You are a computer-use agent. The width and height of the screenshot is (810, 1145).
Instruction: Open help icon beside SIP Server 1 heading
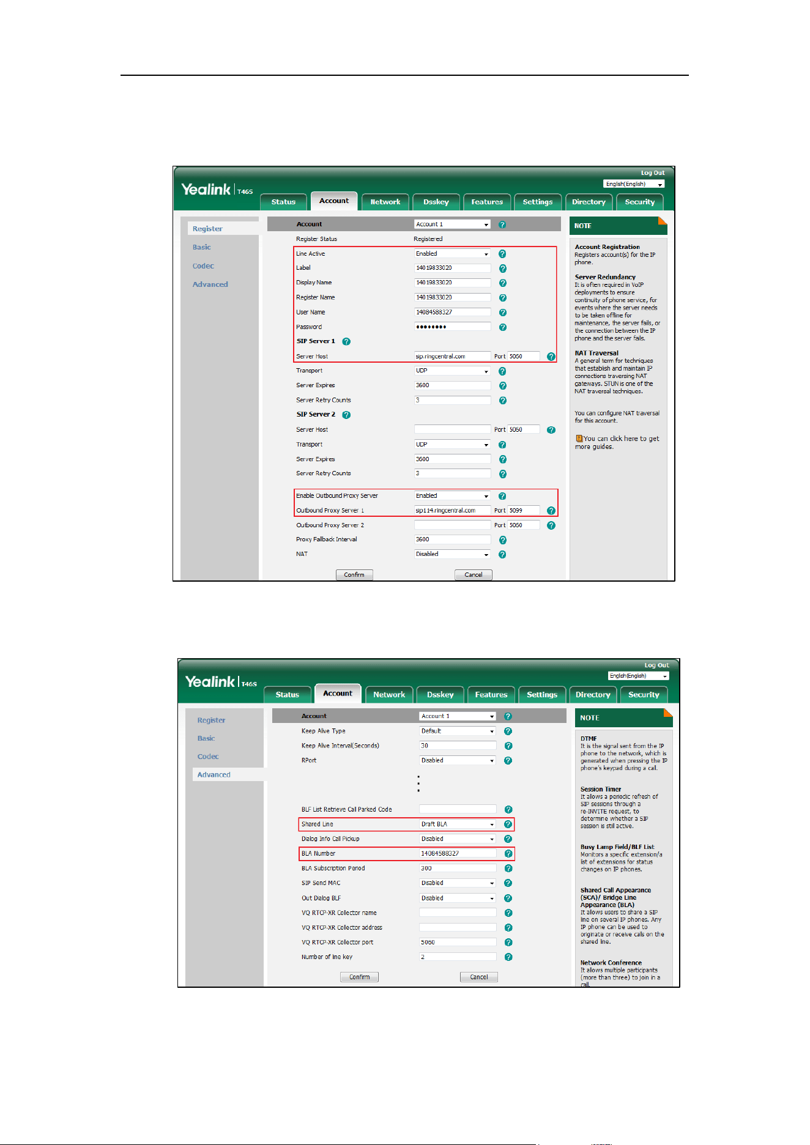[x=346, y=341]
